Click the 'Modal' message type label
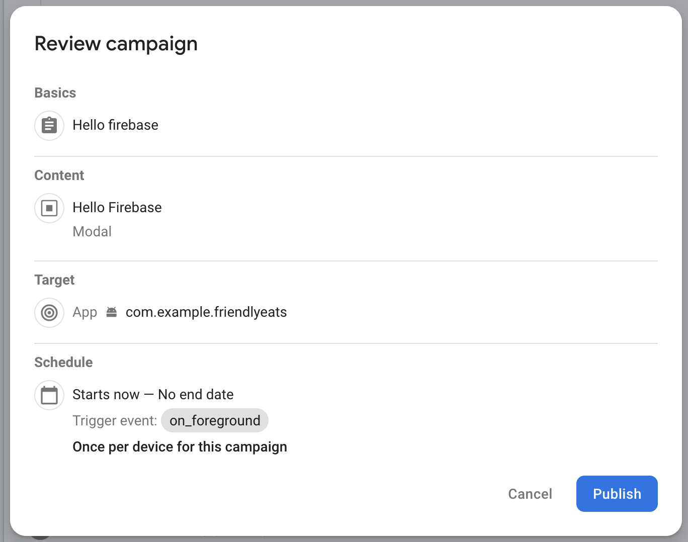Viewport: 688px width, 542px height. pyautogui.click(x=92, y=232)
